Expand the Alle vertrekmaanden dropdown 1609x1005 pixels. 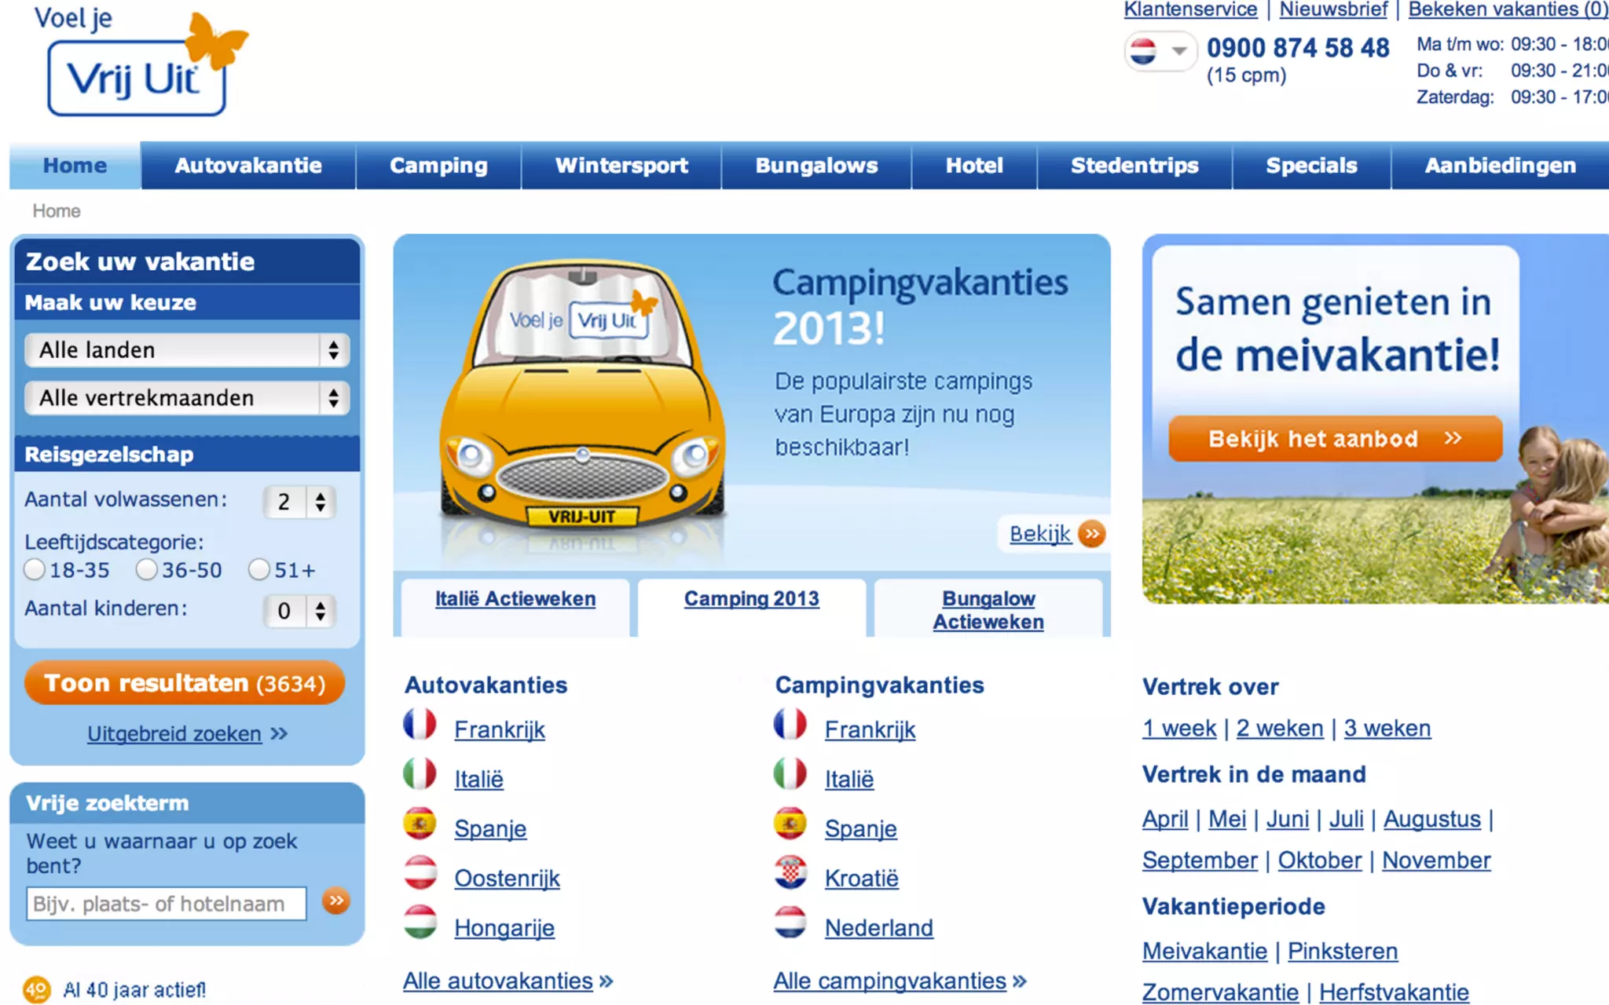[x=187, y=398]
